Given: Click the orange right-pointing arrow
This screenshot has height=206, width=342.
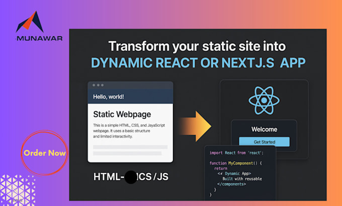Looking at the screenshot, I should [195, 126].
